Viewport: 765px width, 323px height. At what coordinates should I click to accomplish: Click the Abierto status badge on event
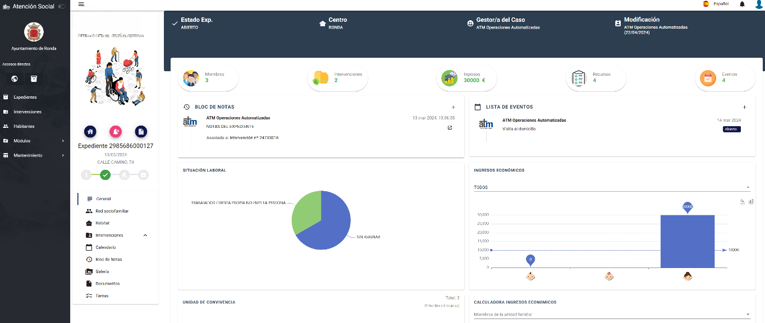tap(731, 129)
